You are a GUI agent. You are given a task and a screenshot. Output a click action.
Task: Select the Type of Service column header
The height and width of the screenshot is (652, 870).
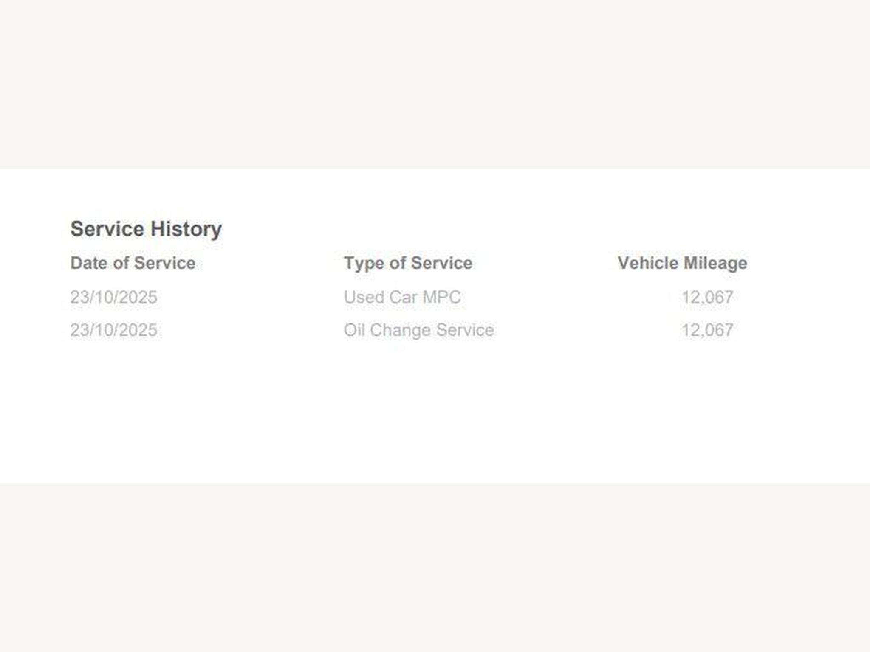[x=408, y=263]
